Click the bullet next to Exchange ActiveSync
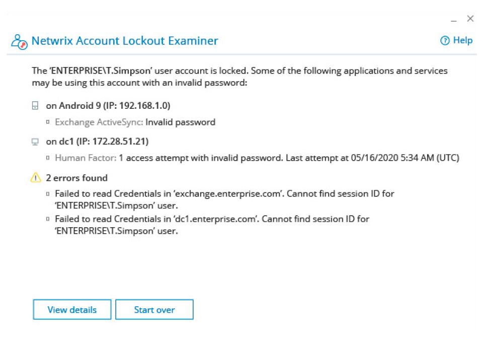This screenshot has height=340, width=483. (48, 122)
